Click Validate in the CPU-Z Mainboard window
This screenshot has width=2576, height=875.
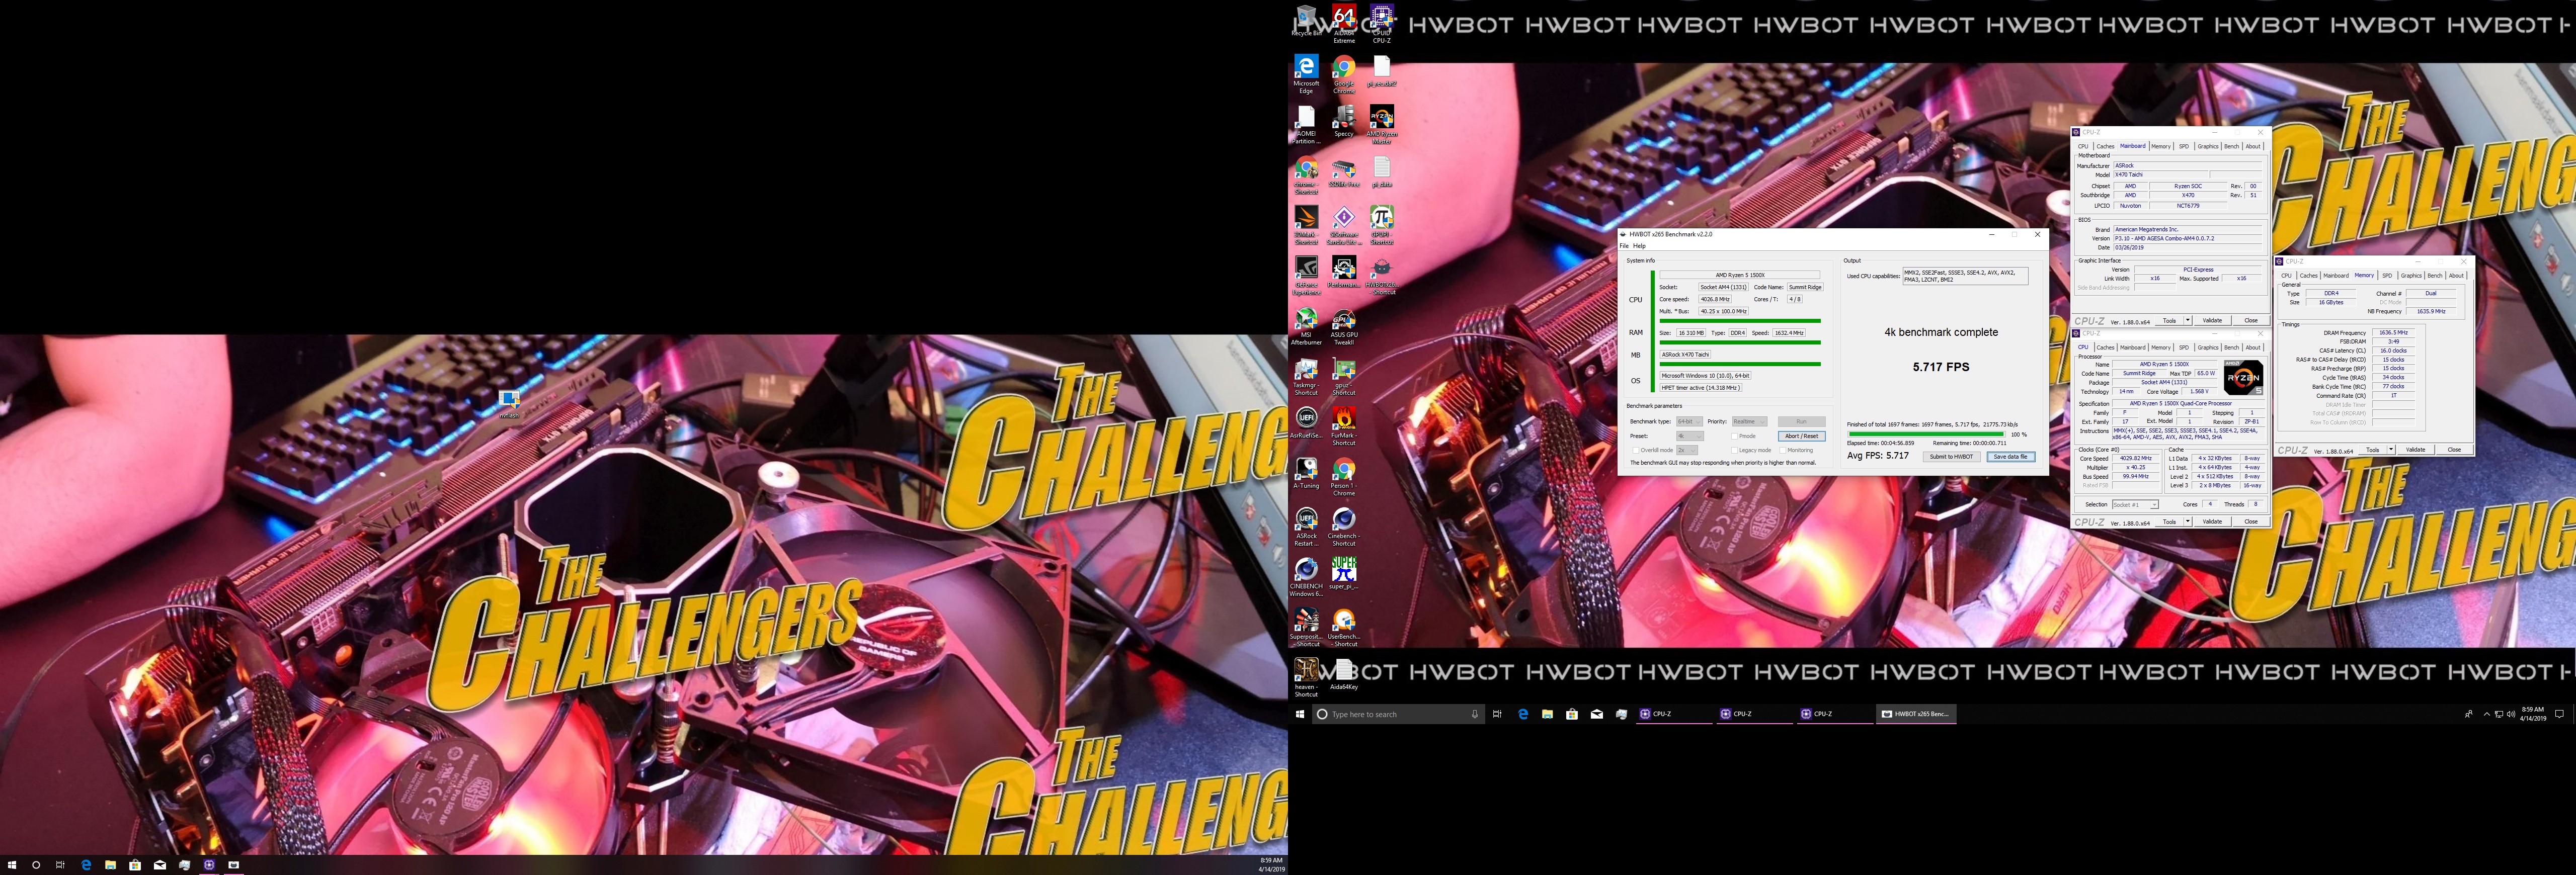[2212, 321]
